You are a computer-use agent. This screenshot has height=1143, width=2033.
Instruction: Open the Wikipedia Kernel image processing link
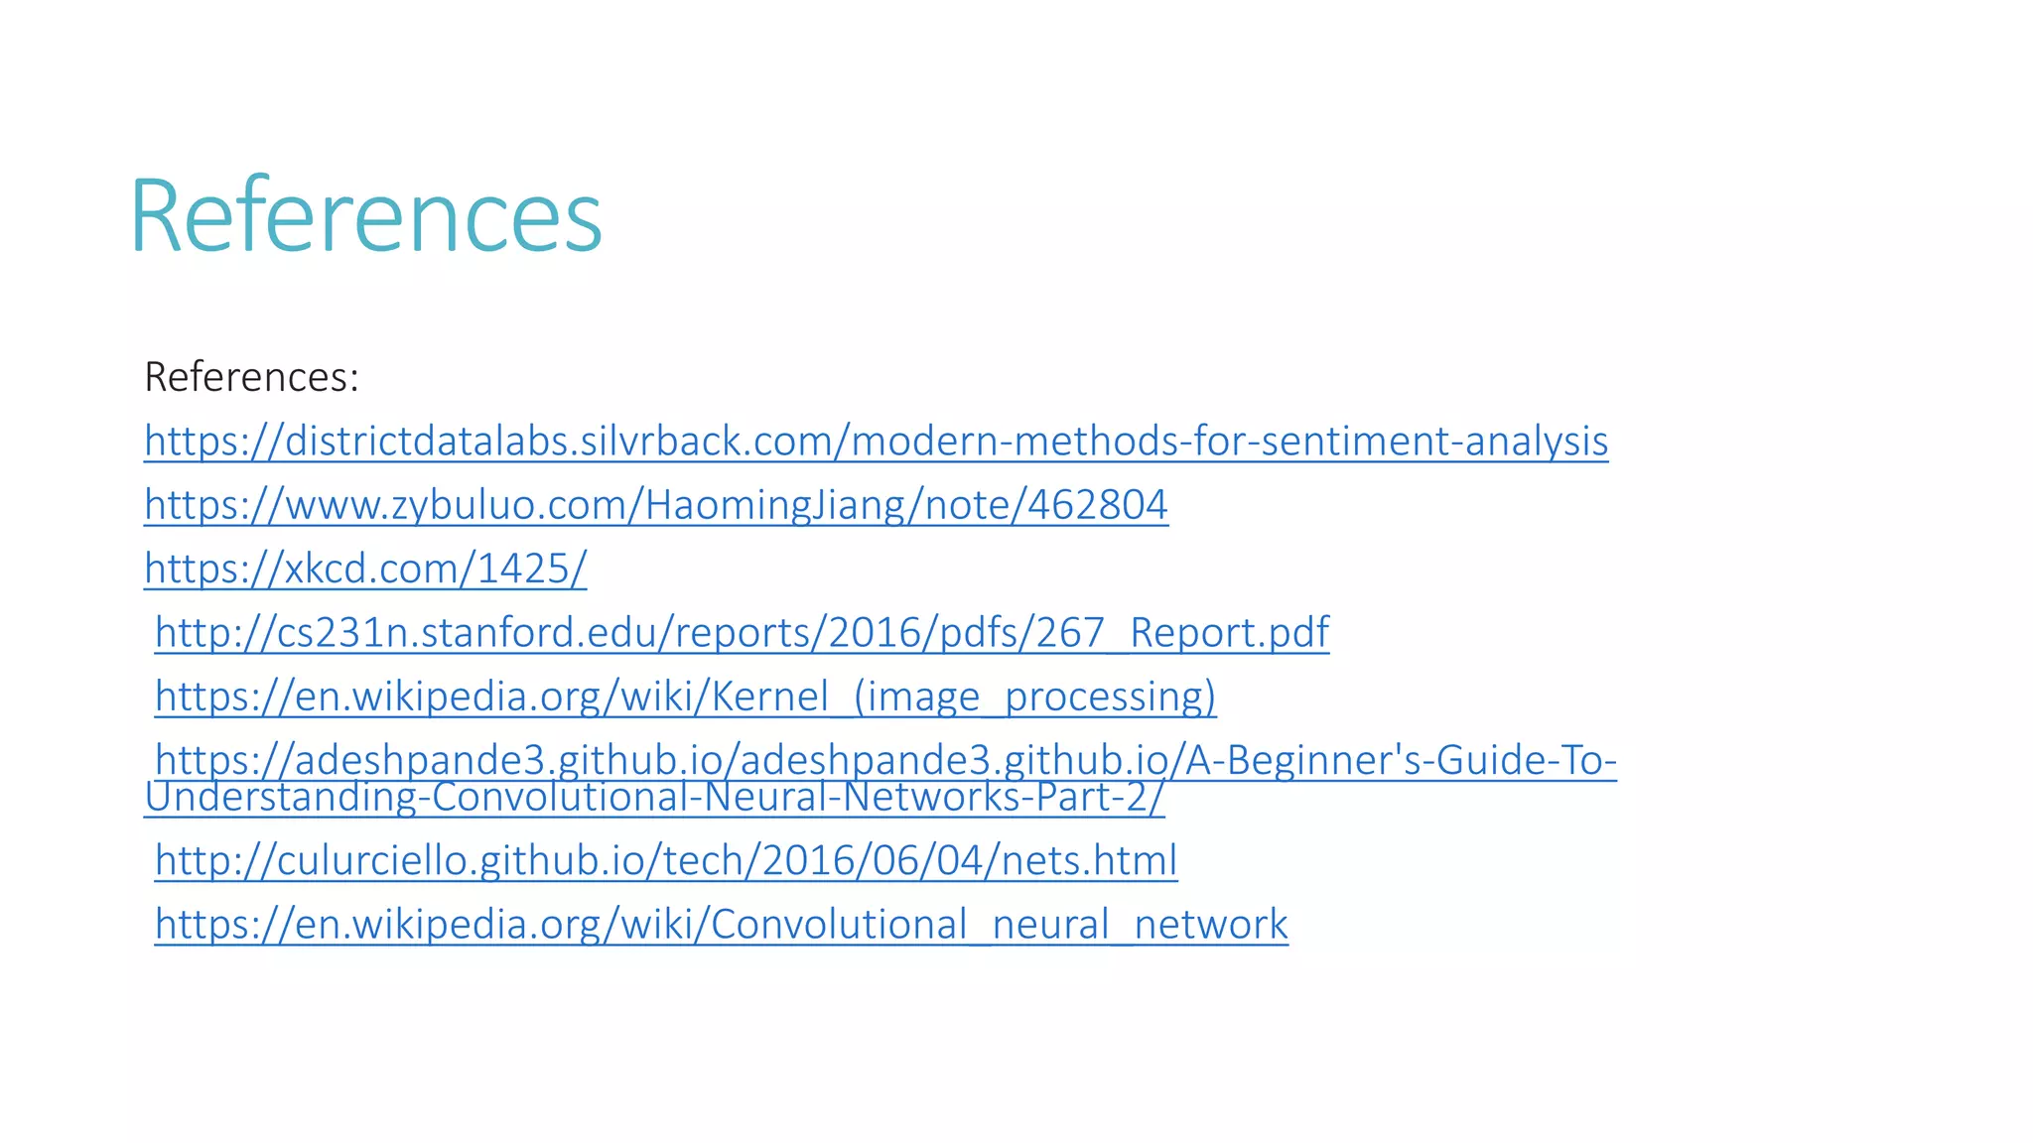click(x=686, y=697)
